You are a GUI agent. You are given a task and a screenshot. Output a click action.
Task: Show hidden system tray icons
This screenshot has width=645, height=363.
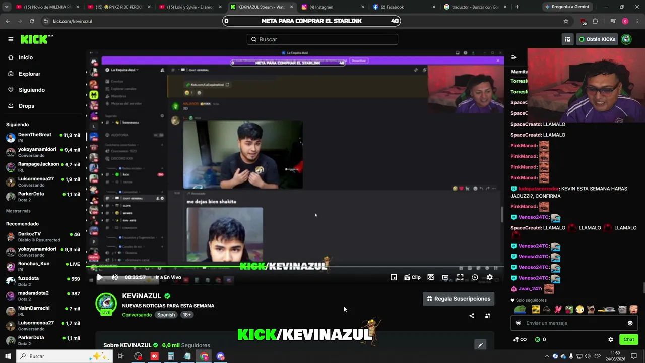(547, 356)
